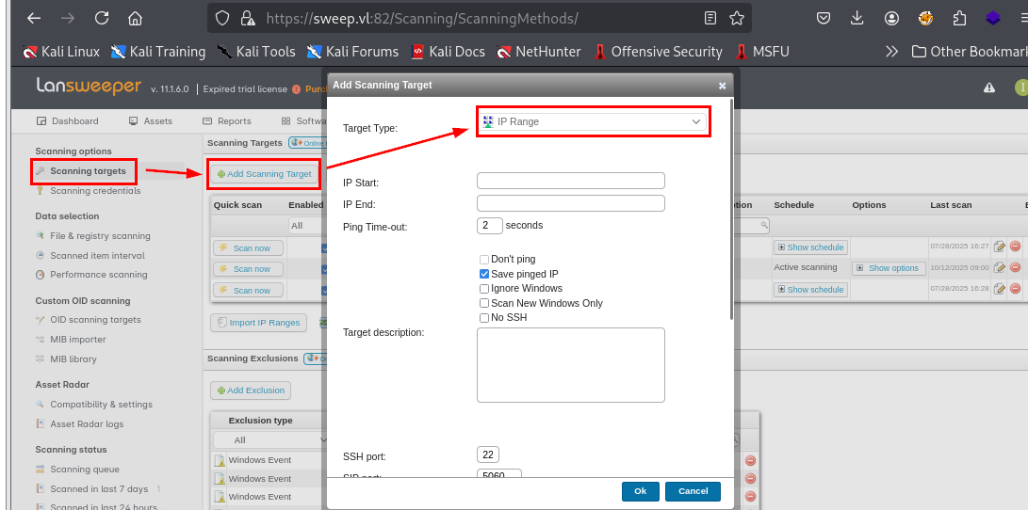Screen dimensions: 1028x510
Task: Reload the page
Action: click(102, 18)
